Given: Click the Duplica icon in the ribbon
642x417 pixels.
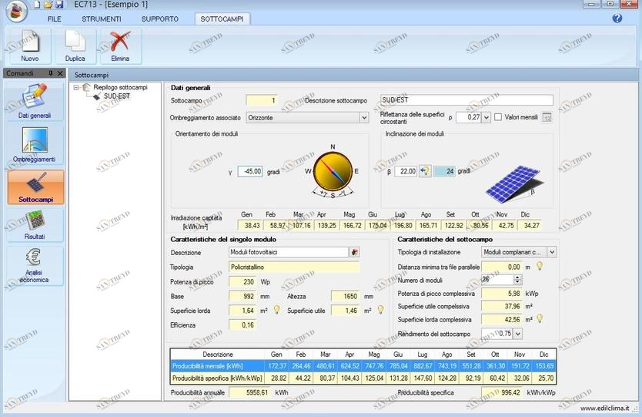Looking at the screenshot, I should click(75, 43).
